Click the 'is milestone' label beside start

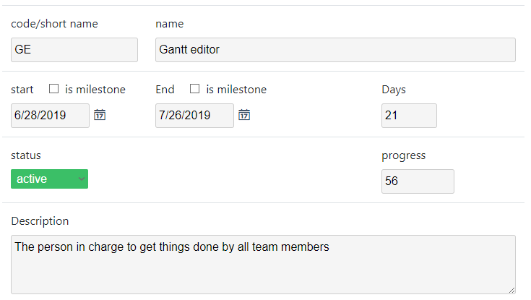click(95, 90)
